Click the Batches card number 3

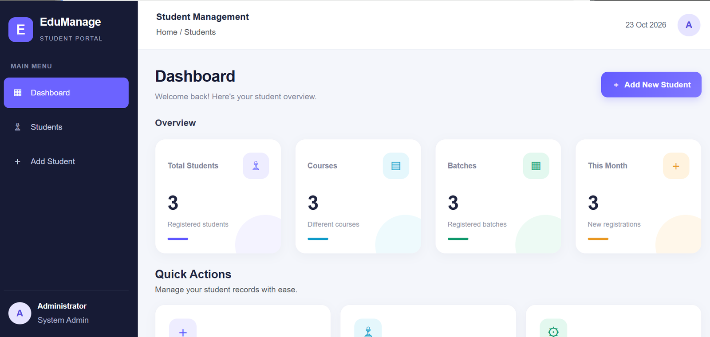(453, 203)
